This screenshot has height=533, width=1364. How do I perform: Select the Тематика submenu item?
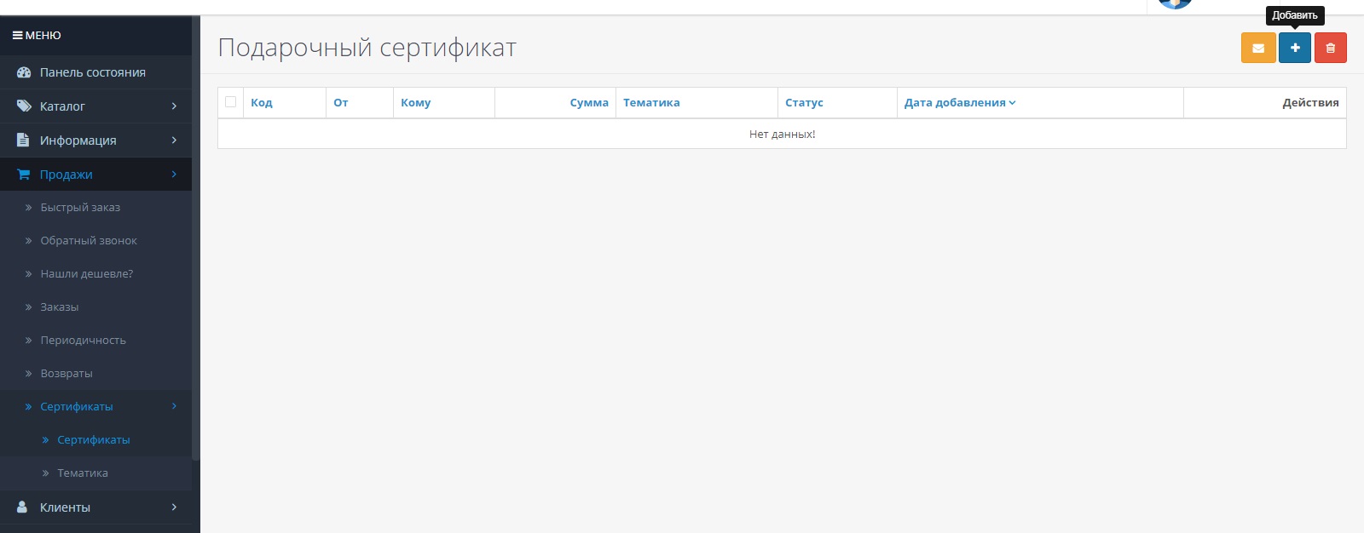82,473
